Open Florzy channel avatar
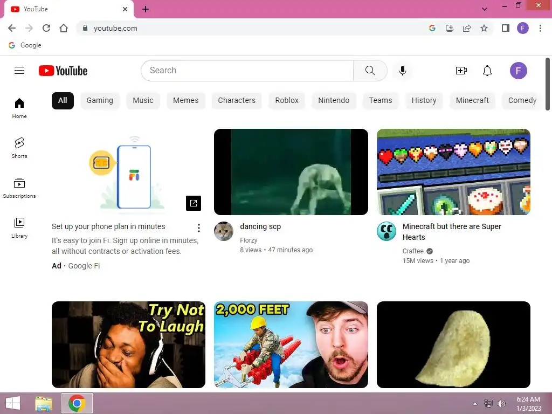552x414 pixels. click(224, 231)
